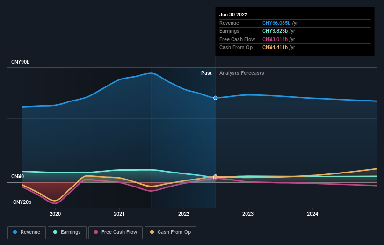Toggle the Free Cash Flow legend button

point(116,232)
